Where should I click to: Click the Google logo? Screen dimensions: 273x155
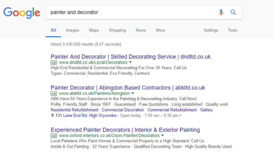point(22,13)
